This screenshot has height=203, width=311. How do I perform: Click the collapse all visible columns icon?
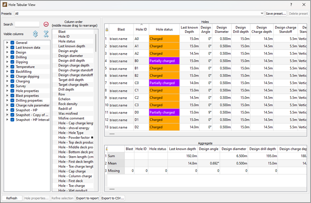pos(46,34)
